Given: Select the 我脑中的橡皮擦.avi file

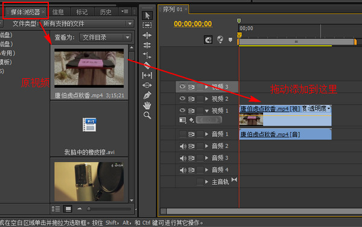Looking at the screenshot, I should click(89, 129).
